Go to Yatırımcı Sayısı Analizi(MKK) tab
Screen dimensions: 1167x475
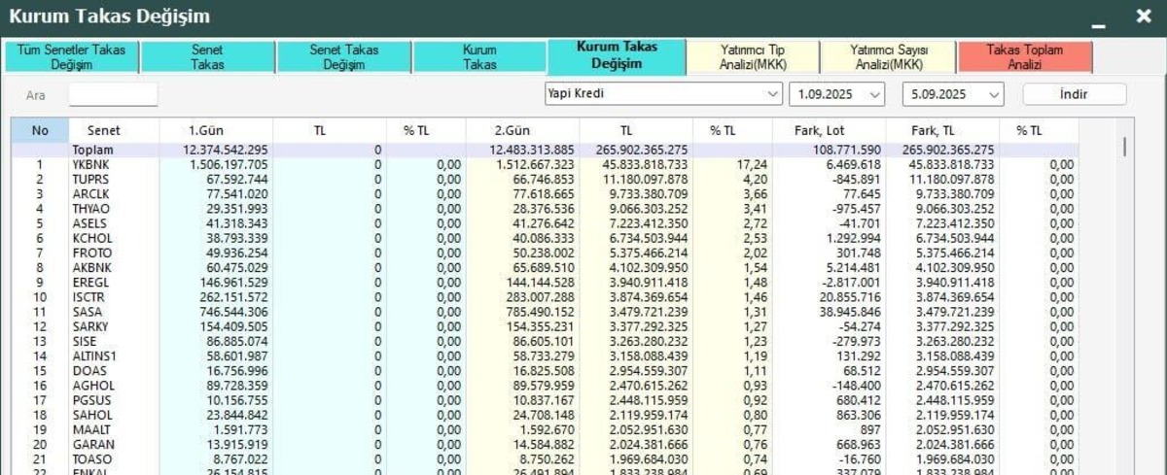889,57
